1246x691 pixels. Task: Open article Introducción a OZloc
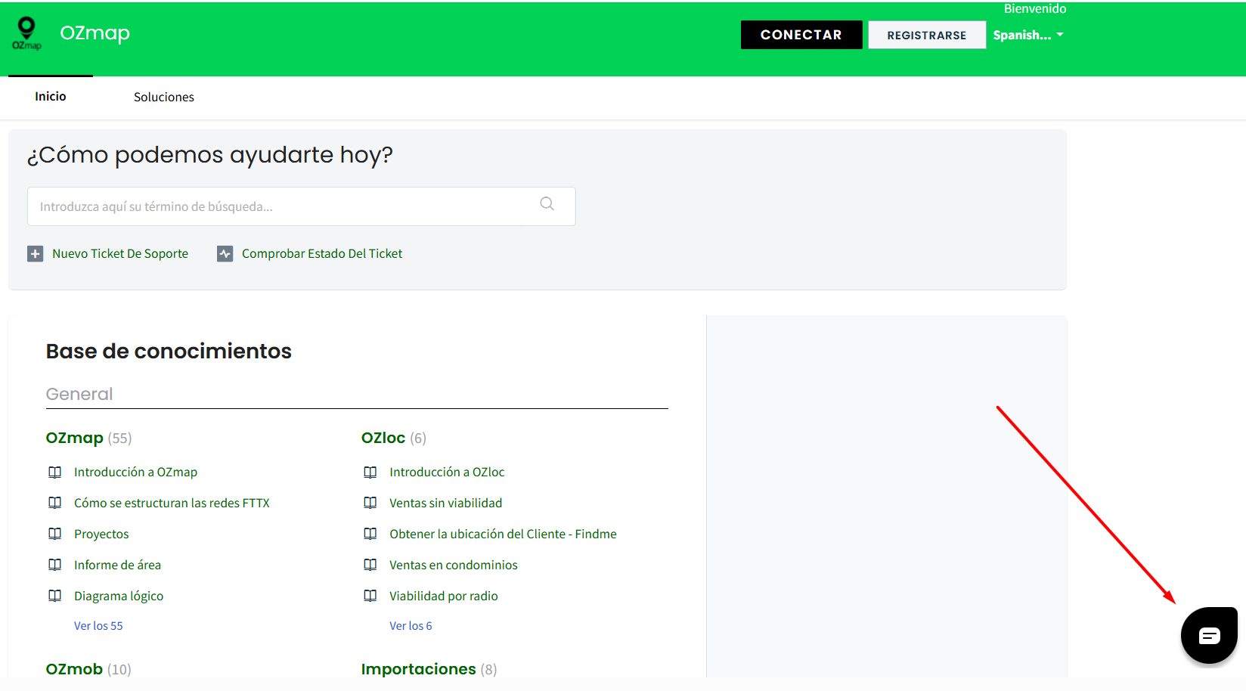click(x=447, y=473)
